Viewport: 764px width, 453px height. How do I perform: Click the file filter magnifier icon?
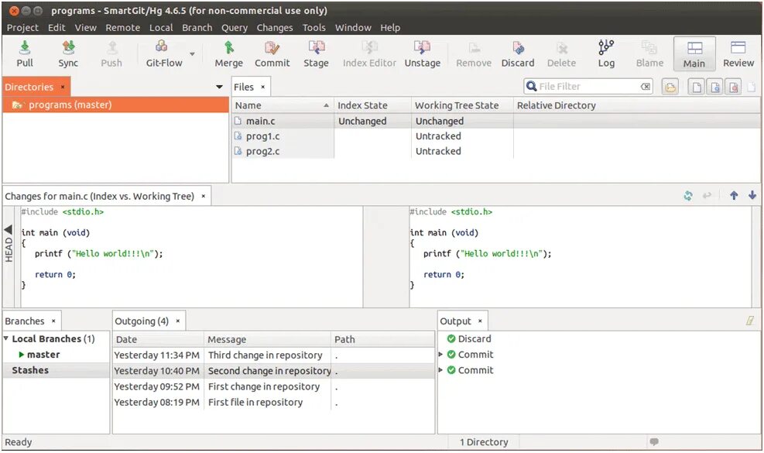(x=531, y=86)
